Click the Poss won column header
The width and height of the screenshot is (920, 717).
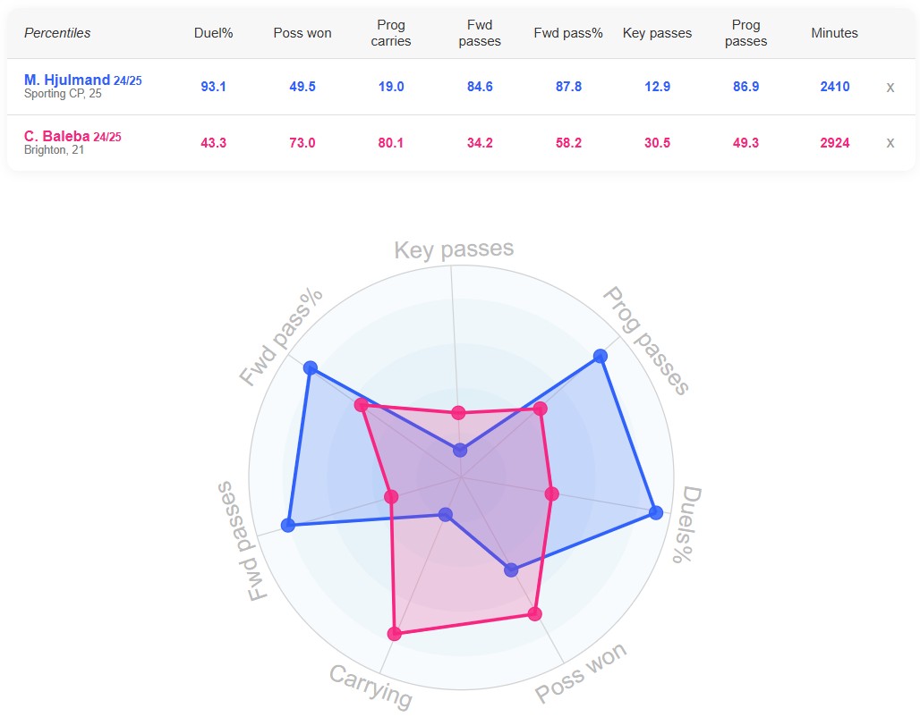click(x=302, y=33)
